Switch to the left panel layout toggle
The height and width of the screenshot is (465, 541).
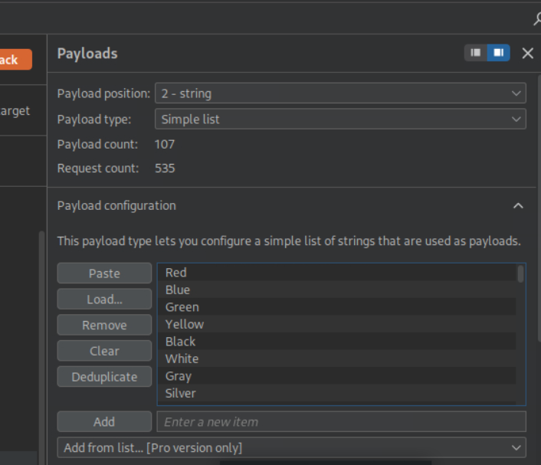tap(476, 53)
